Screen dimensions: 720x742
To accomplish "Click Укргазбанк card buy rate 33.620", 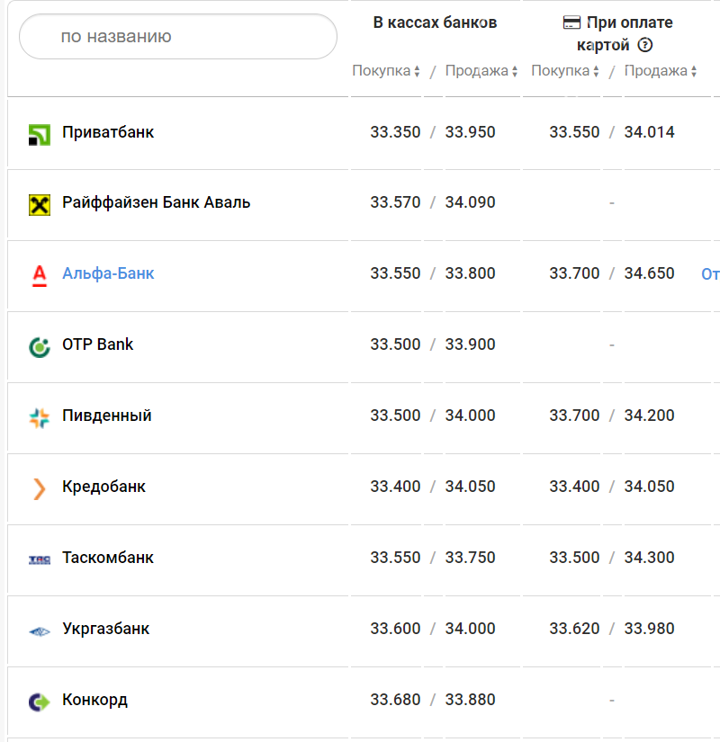I will (574, 628).
